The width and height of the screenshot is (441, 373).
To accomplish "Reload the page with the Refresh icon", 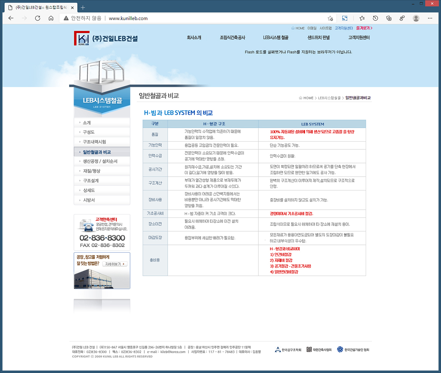I will (x=37, y=18).
